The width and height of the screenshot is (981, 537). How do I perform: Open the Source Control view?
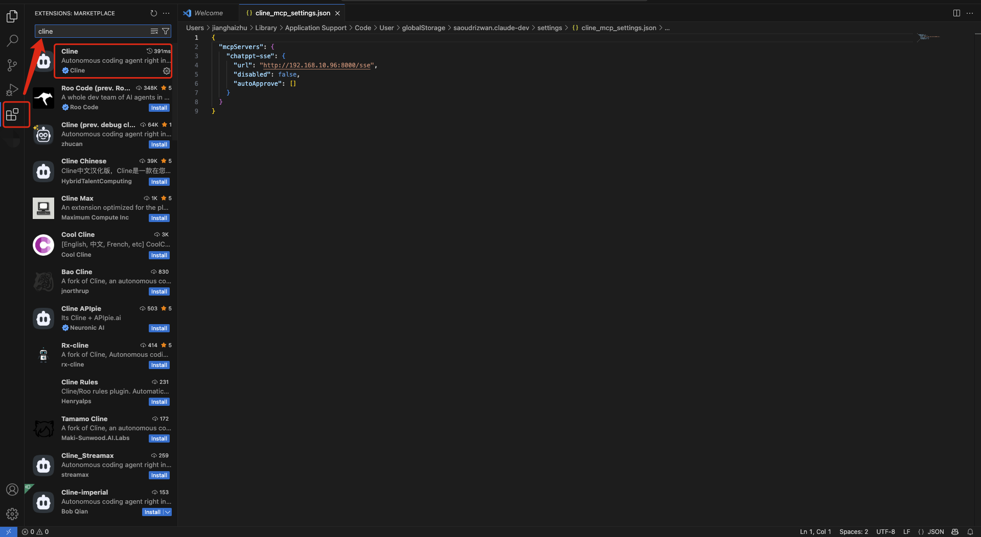click(x=12, y=65)
